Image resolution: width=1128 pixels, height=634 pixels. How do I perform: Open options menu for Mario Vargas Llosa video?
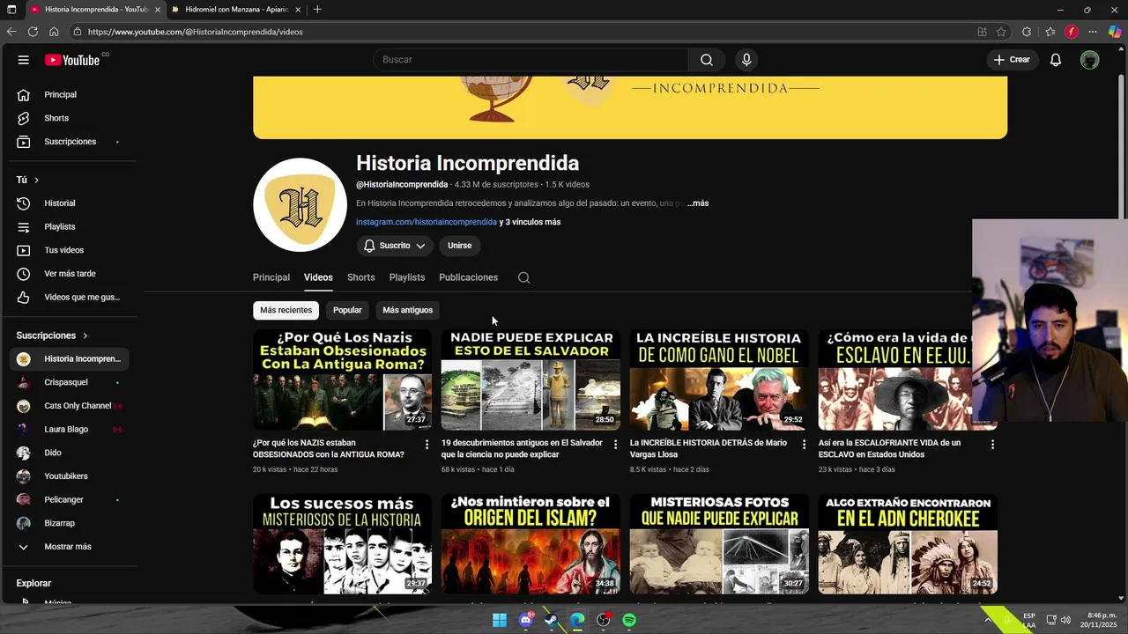(x=804, y=445)
